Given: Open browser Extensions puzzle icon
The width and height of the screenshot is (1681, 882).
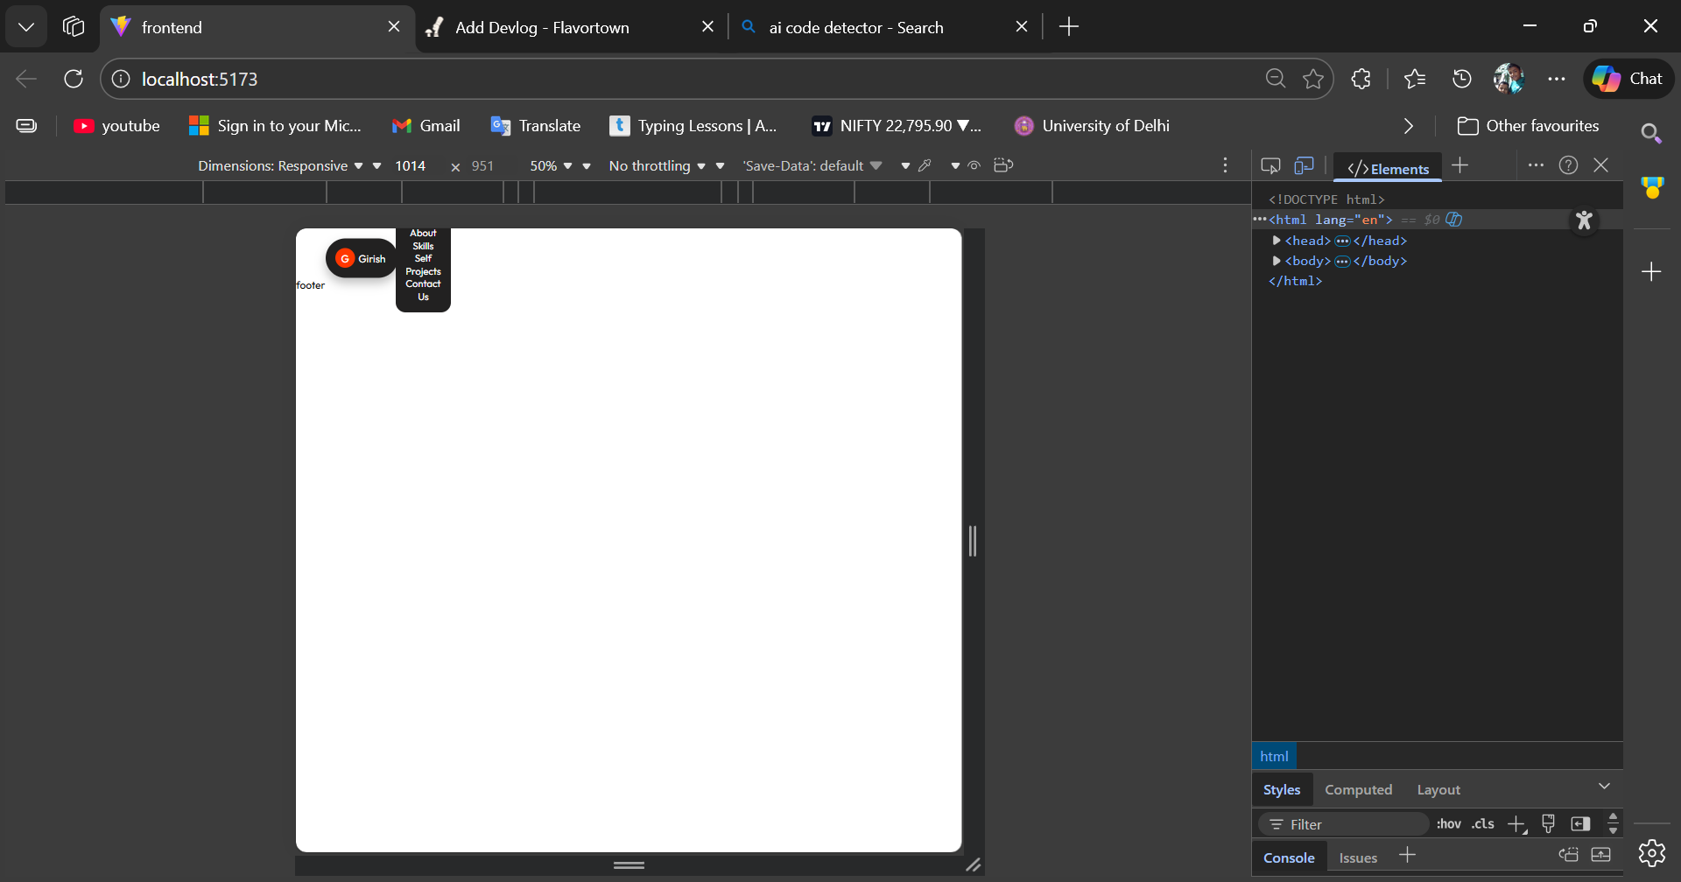Looking at the screenshot, I should pyautogui.click(x=1361, y=79).
